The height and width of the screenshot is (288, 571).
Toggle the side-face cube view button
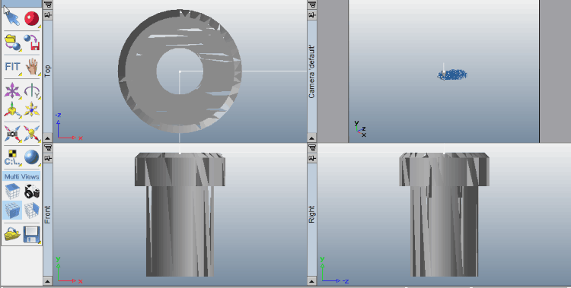point(32,210)
